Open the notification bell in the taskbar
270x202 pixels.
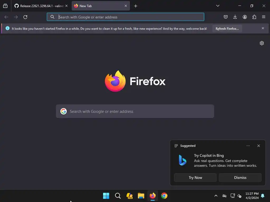coord(263,196)
